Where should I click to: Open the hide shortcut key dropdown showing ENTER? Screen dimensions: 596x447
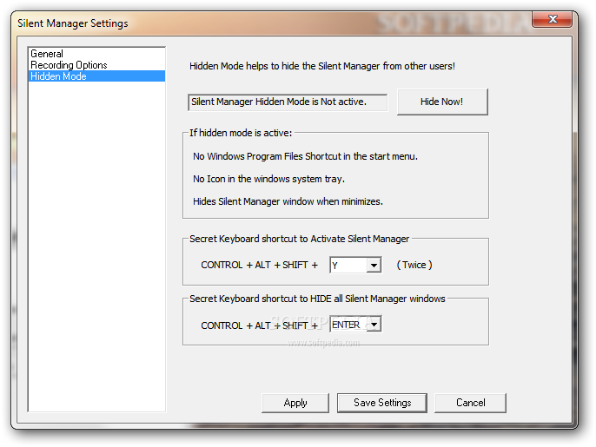click(374, 325)
